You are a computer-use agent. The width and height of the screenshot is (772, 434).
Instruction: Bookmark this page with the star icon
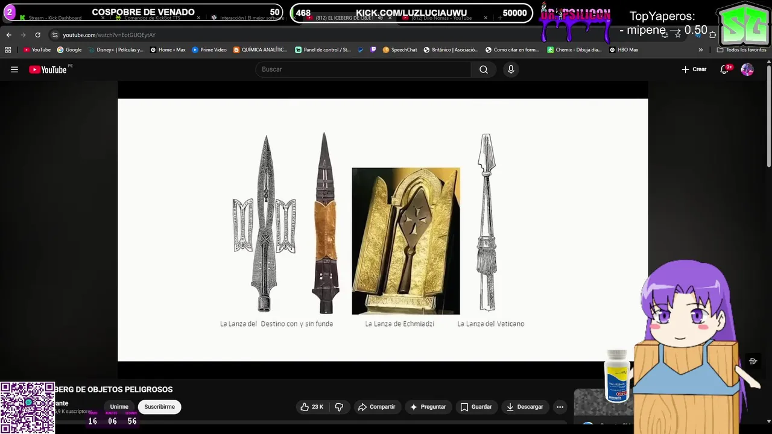point(678,35)
